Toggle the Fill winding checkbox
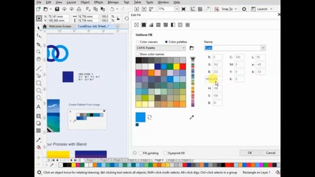 (141, 153)
